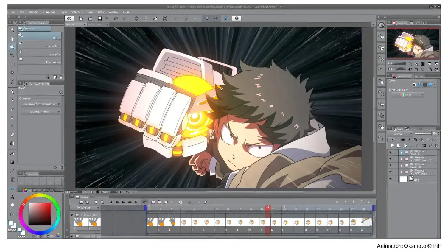Select the Move (hand) tool in toolbox

point(12,39)
